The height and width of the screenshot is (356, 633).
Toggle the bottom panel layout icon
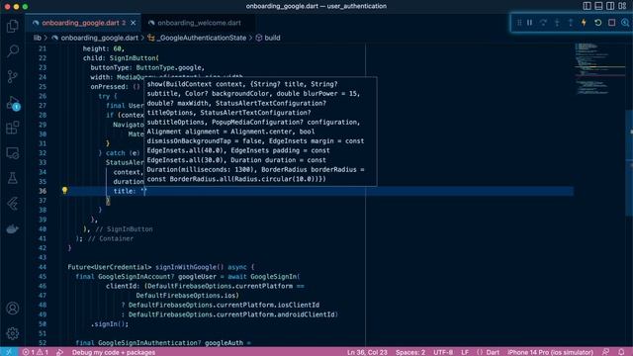(x=598, y=6)
